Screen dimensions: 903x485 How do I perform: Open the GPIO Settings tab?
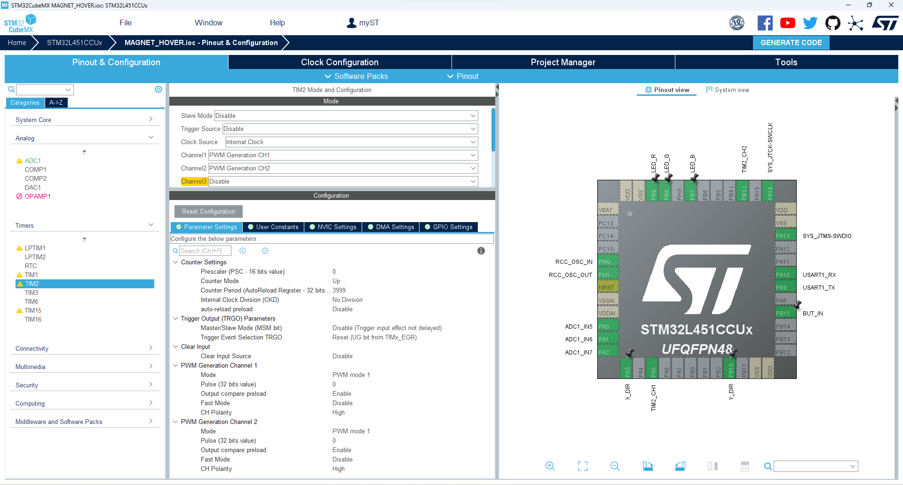pyautogui.click(x=449, y=227)
